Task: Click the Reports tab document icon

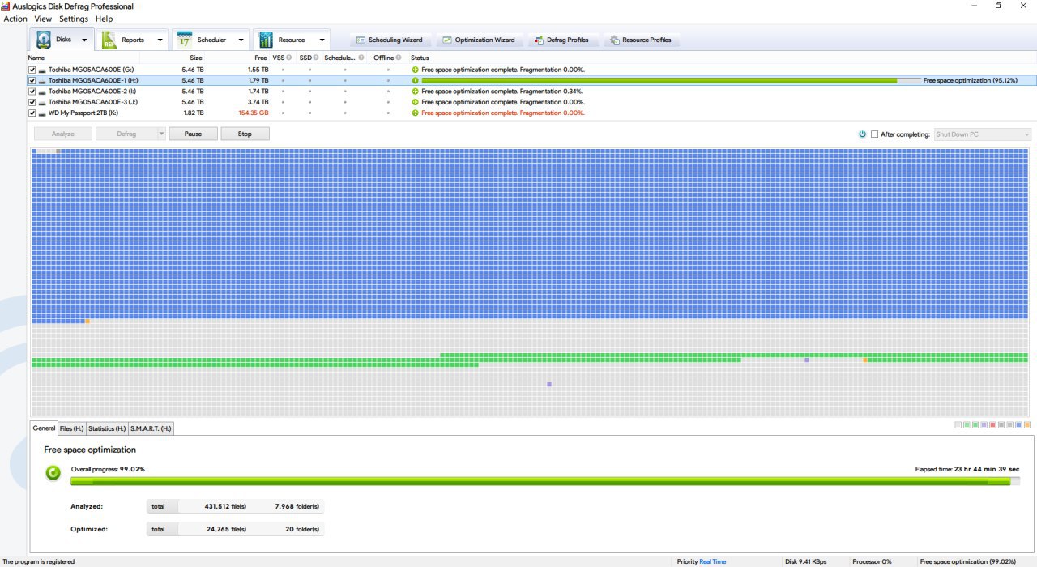Action: click(109, 40)
